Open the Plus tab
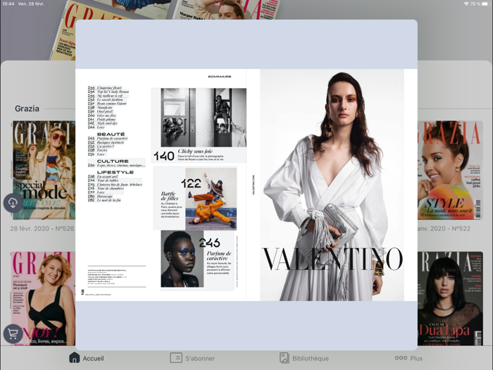Screen dimensions: 493x370 pos(408,358)
